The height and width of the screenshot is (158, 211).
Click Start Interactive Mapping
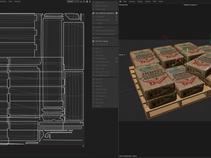[105, 31]
